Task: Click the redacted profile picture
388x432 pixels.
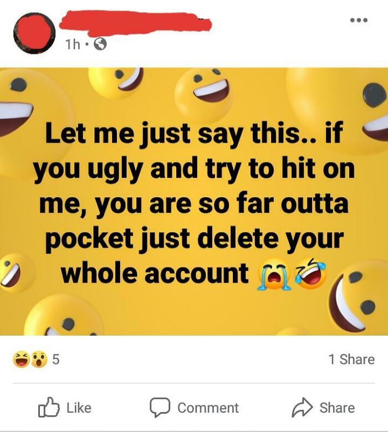Action: (x=34, y=33)
